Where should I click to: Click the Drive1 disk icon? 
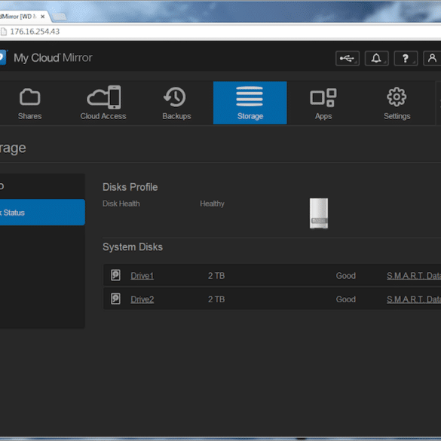click(x=115, y=275)
